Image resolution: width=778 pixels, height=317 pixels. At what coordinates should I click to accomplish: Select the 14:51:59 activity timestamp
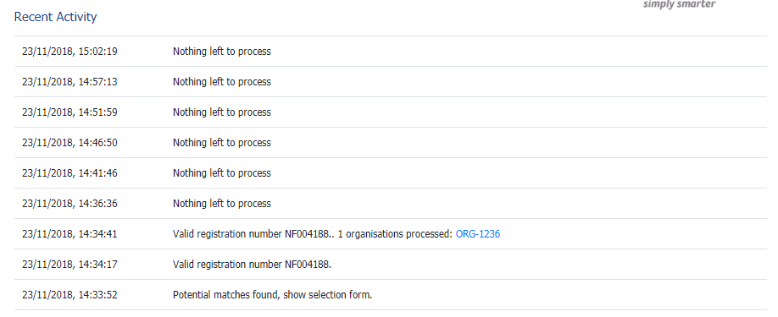tap(69, 112)
